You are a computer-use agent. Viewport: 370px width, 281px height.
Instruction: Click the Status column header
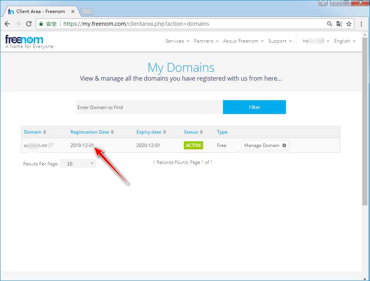tap(191, 132)
